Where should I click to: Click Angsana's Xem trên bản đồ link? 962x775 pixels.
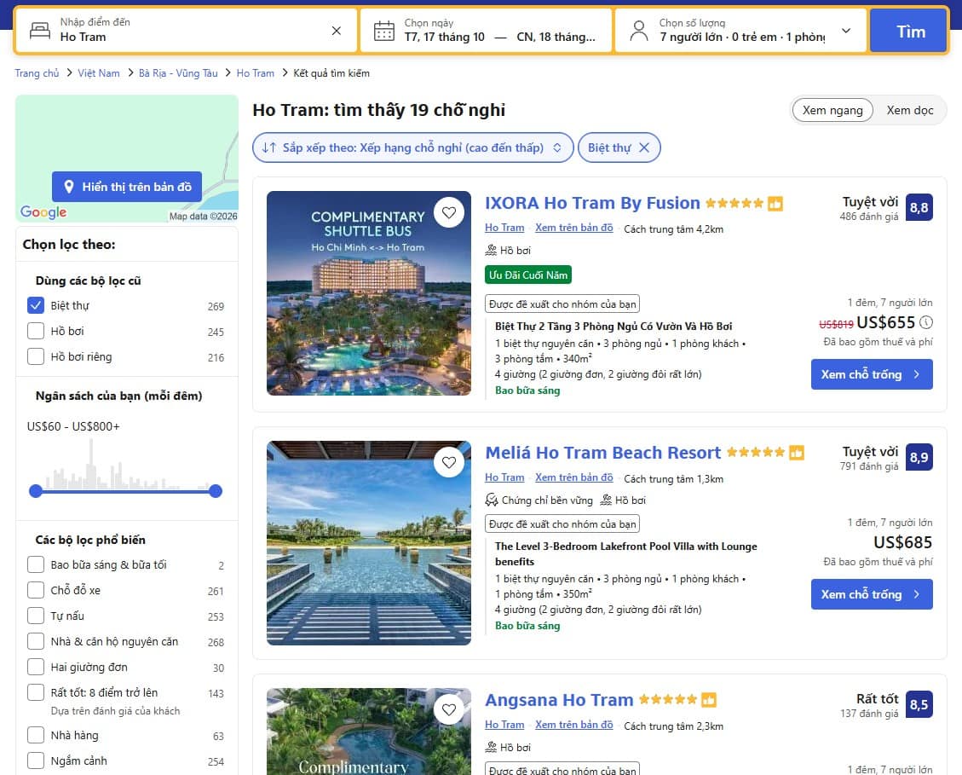tap(573, 726)
